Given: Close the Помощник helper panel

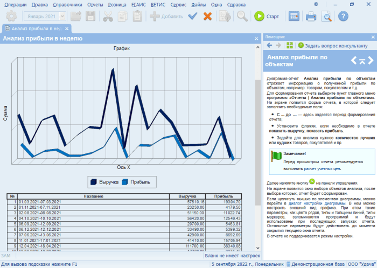Looking at the screenshot, I should coord(372,37).
